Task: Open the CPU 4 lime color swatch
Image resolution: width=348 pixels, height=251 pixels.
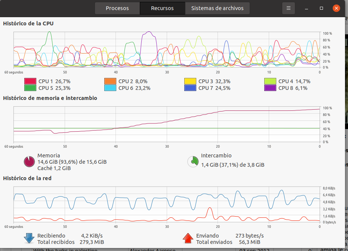Action: coord(270,81)
